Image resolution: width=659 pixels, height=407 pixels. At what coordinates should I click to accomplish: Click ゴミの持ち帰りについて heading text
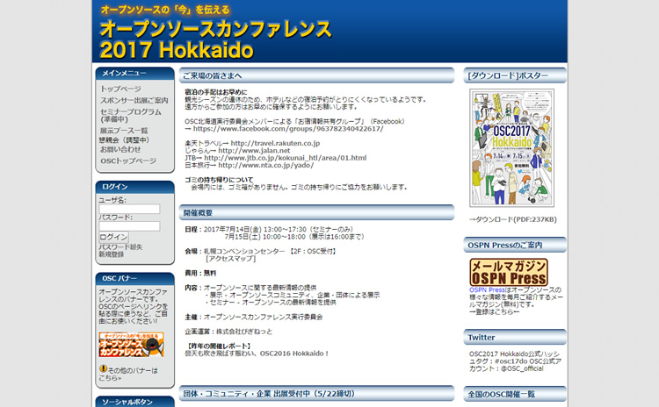tap(219, 180)
